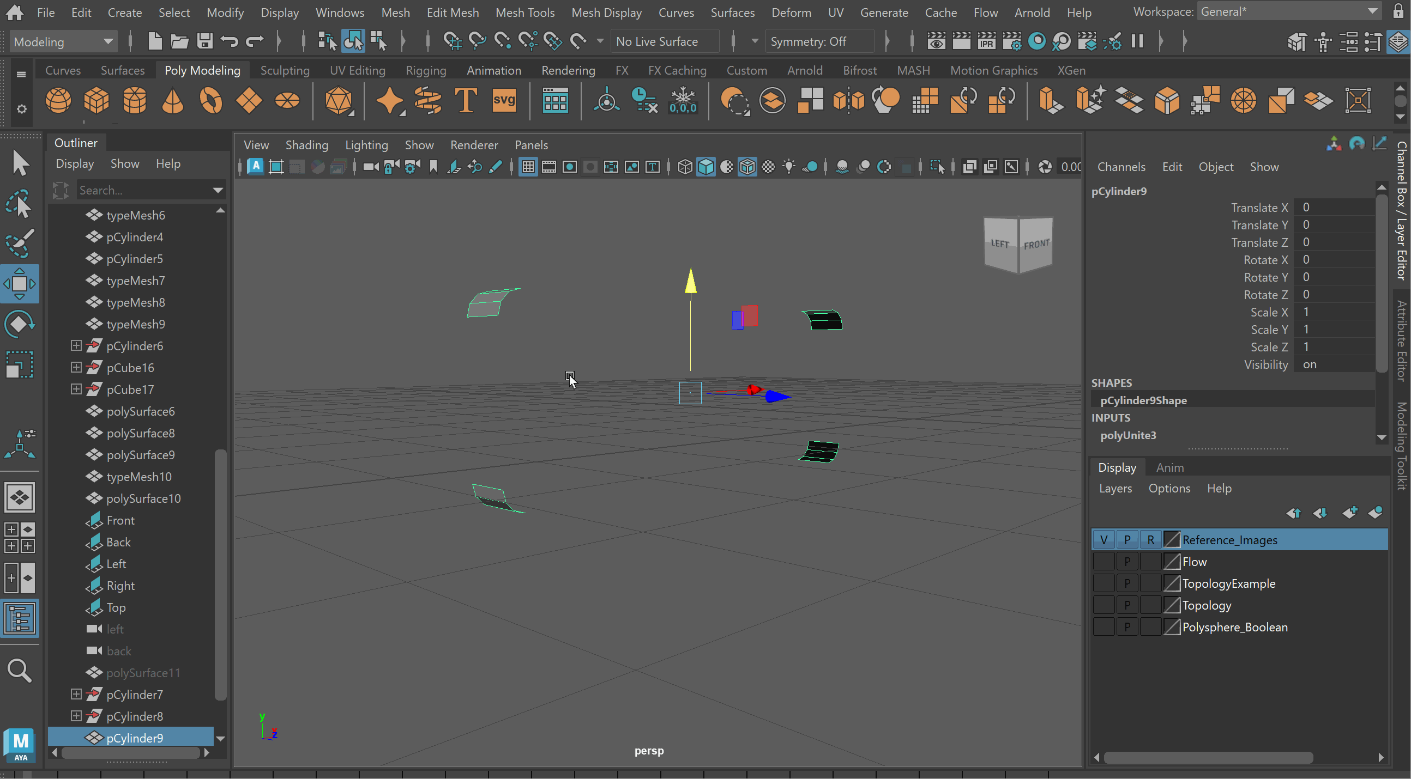Select the Paint Selection tool
1411x779 pixels.
pyautogui.click(x=20, y=243)
